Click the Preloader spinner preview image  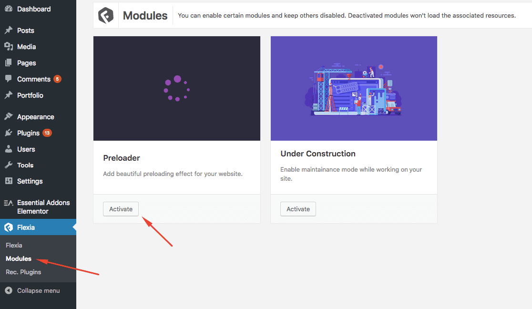[x=177, y=88]
